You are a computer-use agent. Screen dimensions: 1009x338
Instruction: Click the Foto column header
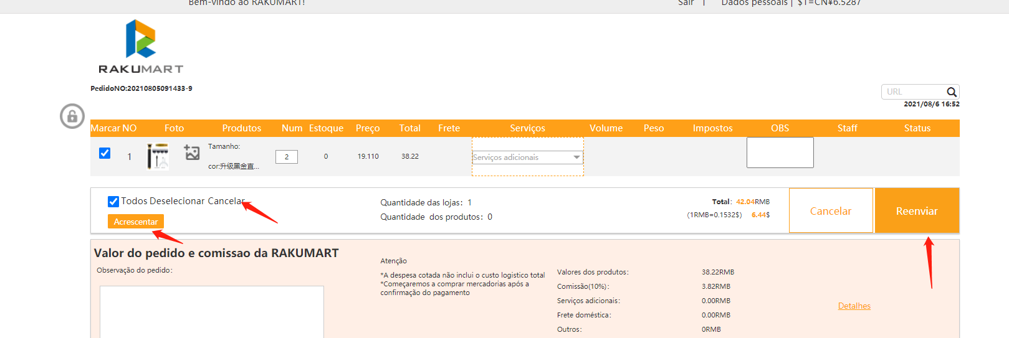tap(174, 128)
